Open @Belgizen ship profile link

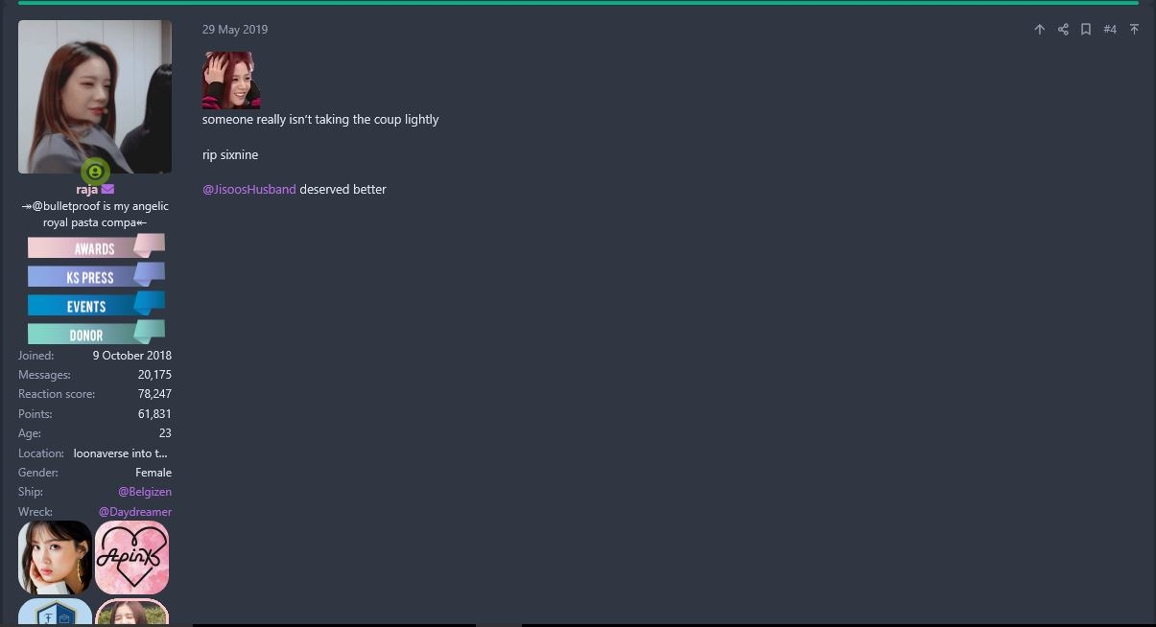pyautogui.click(x=145, y=492)
